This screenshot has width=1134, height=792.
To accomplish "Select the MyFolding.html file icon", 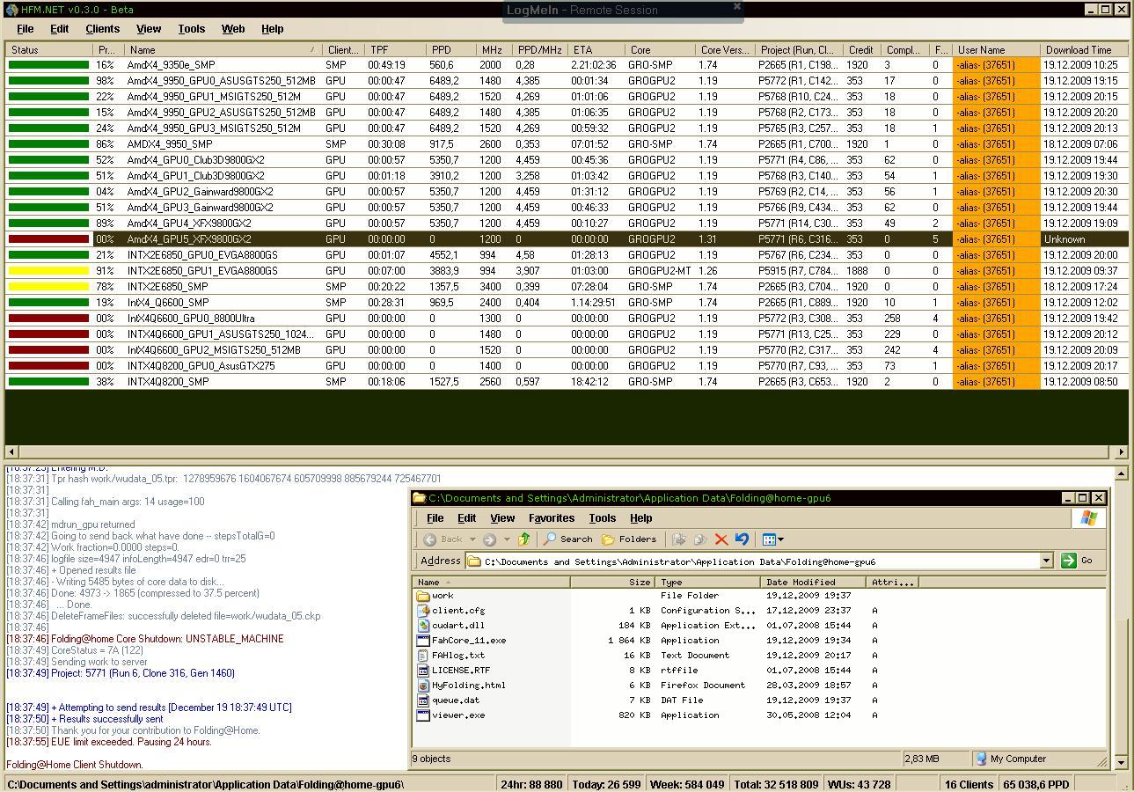I will coord(422,686).
